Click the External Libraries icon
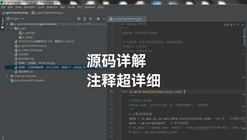The height and width of the screenshot is (140, 247). 12,76
